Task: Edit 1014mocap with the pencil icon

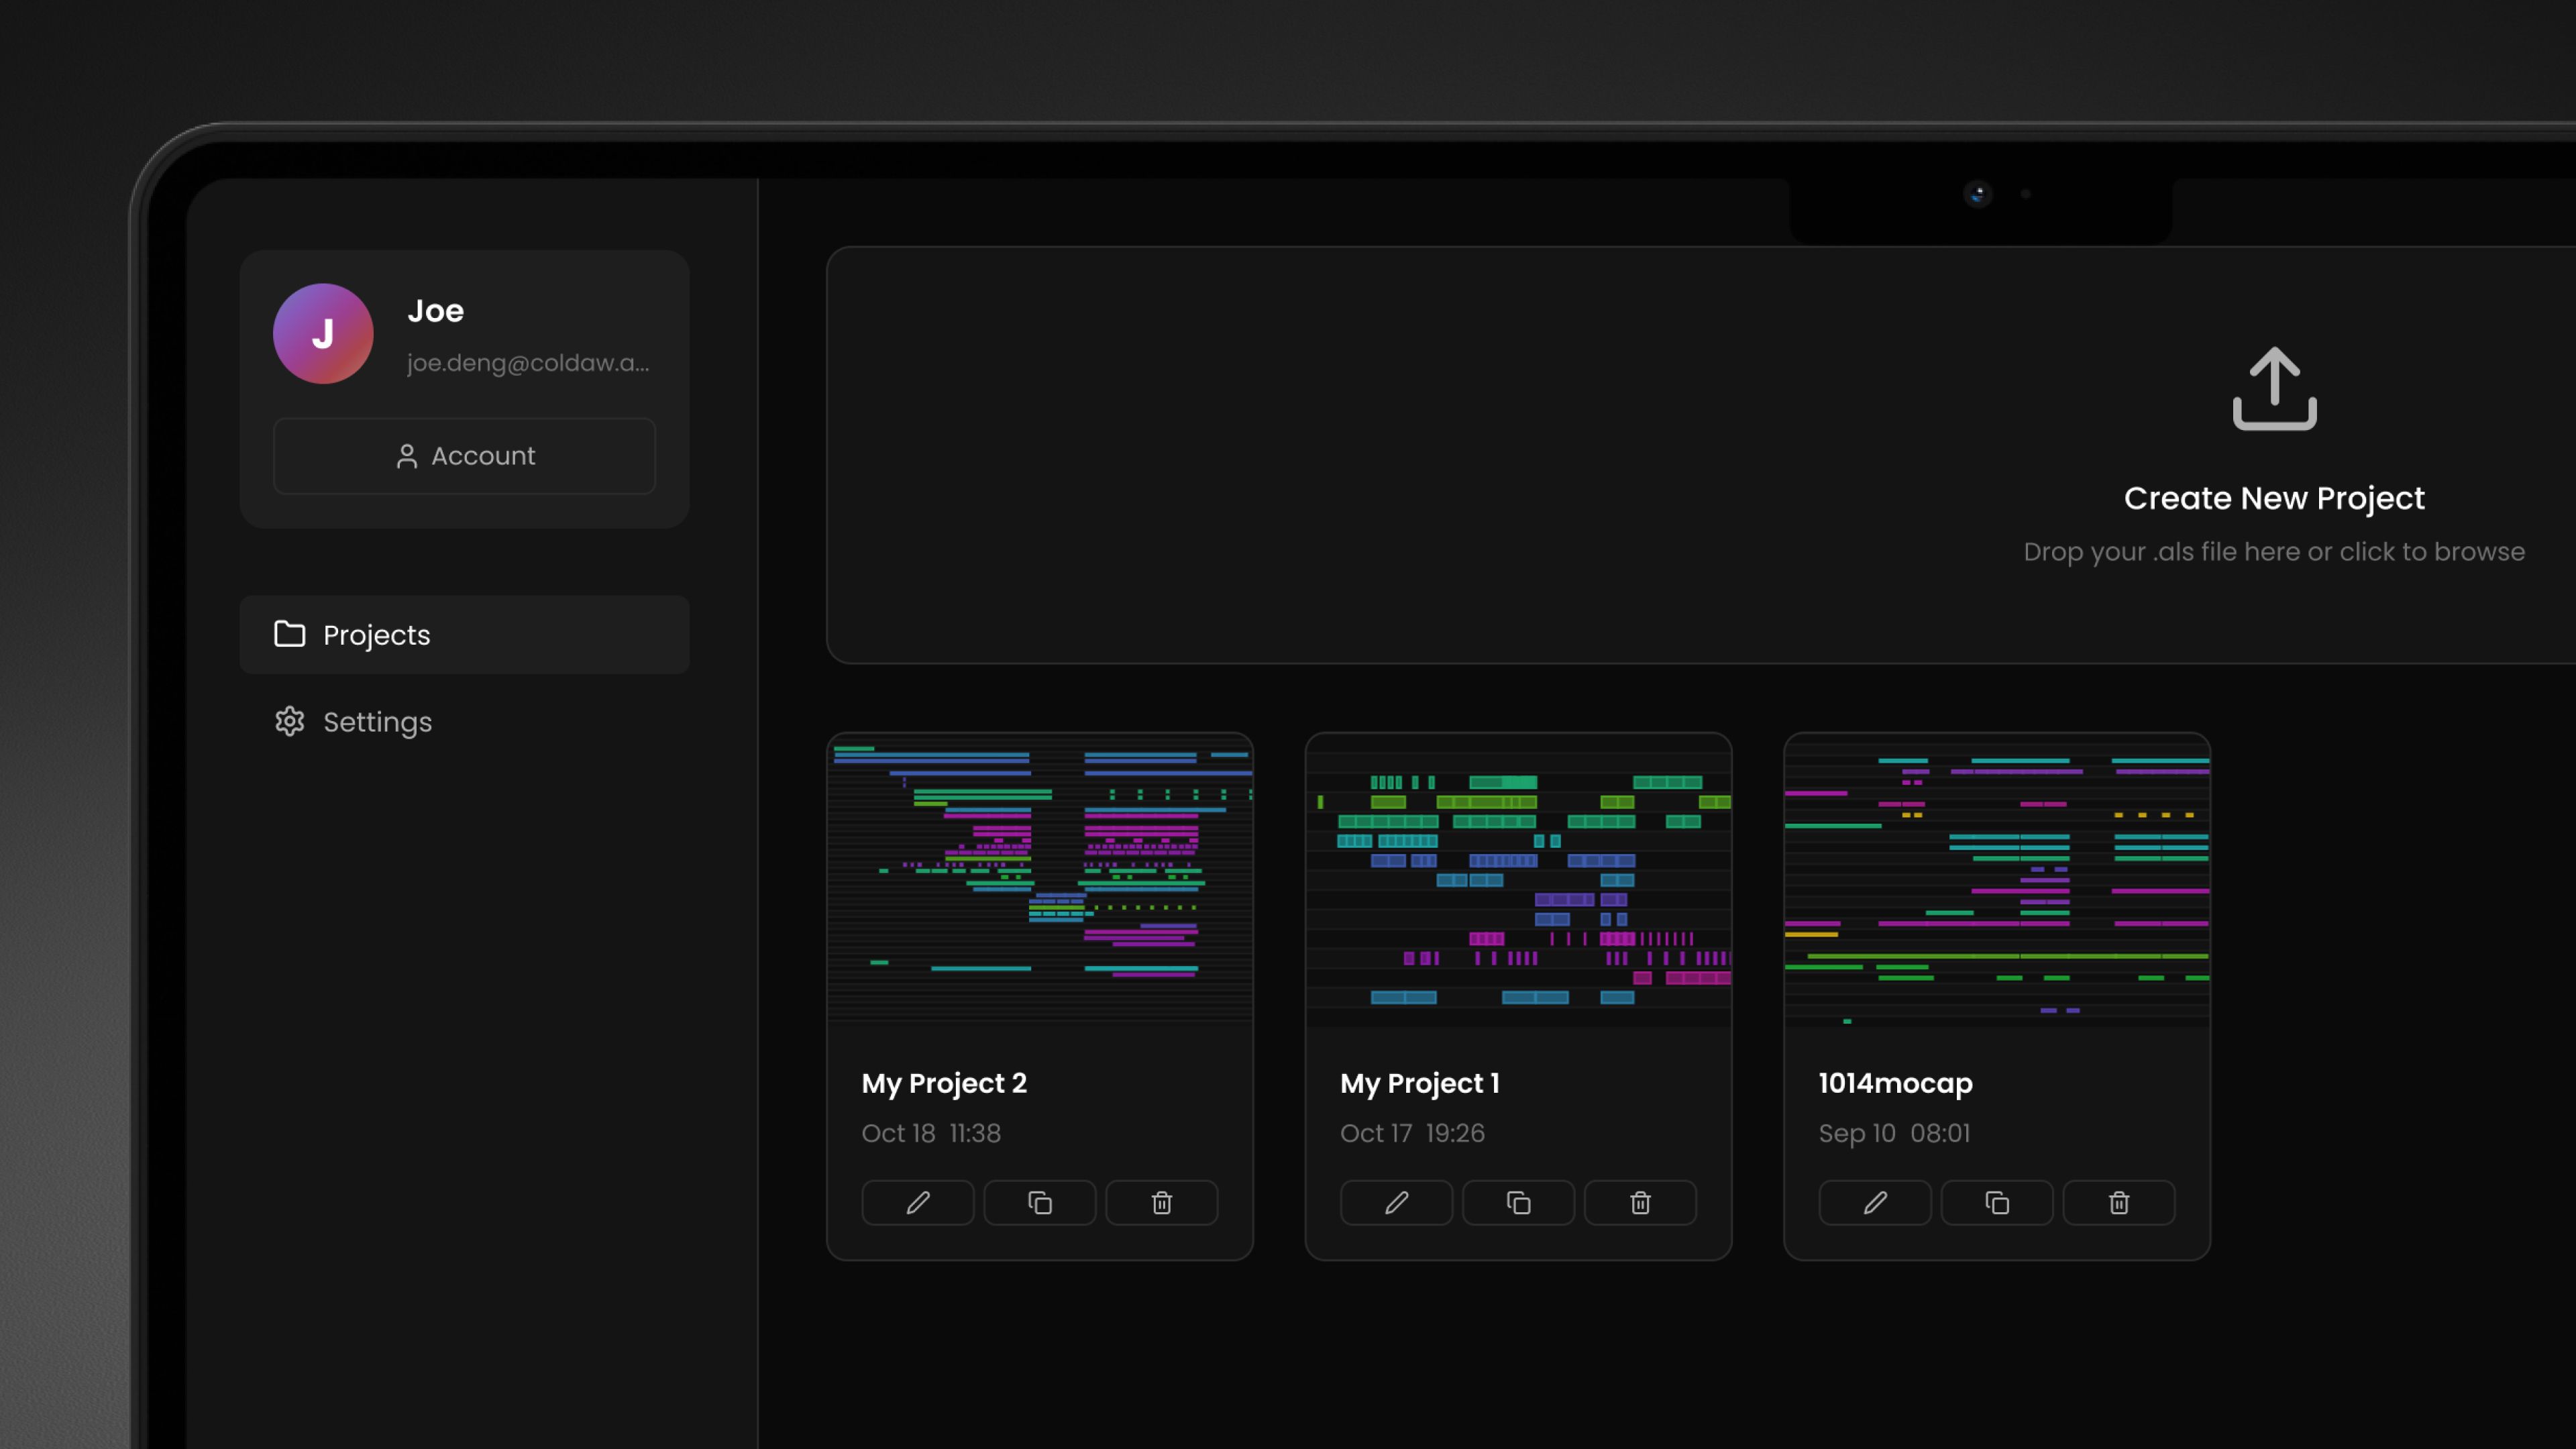Action: coord(1875,1202)
